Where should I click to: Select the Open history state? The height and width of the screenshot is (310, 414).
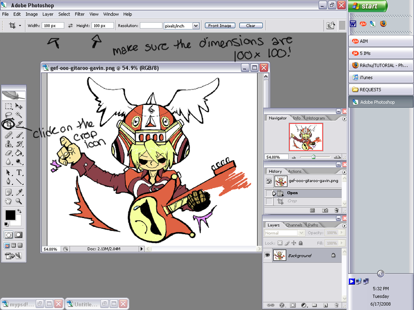coord(303,193)
